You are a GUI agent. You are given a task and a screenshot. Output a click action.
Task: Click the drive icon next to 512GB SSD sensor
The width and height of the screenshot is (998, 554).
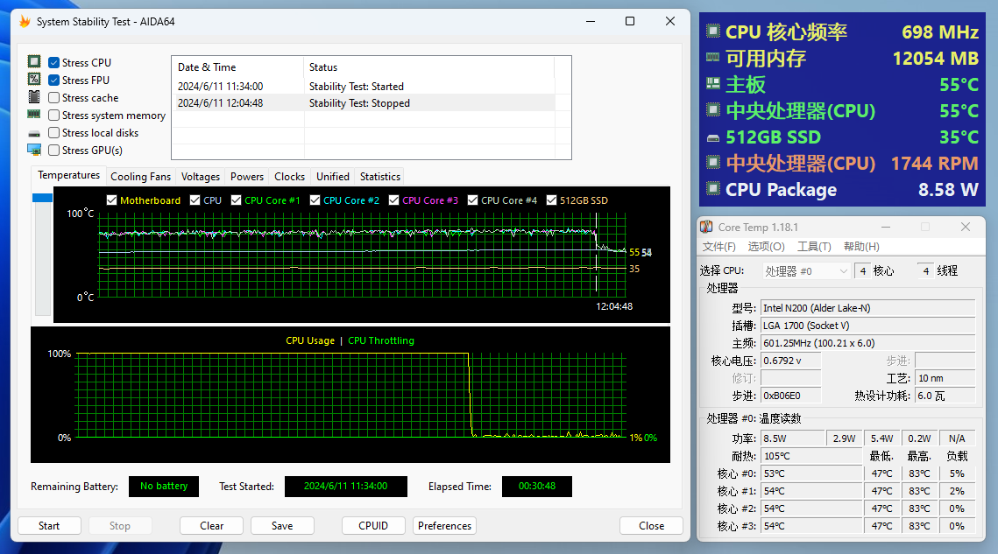coord(713,137)
